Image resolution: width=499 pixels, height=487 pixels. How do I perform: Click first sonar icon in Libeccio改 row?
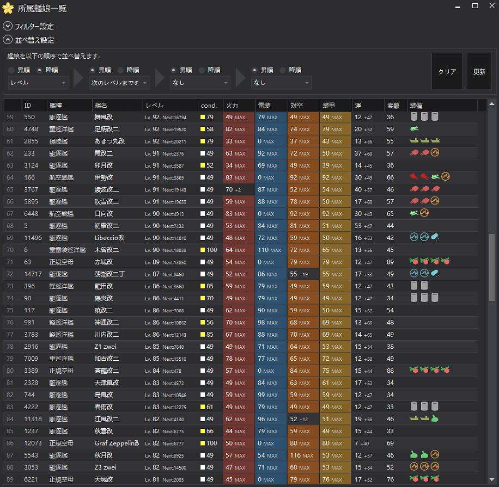(413, 237)
